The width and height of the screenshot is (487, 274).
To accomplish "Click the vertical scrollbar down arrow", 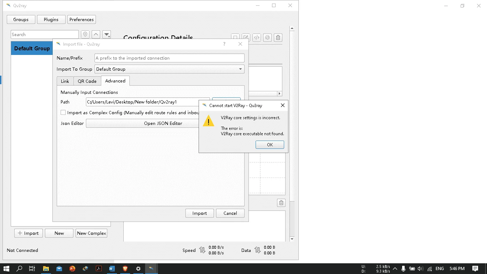I will click(x=292, y=239).
